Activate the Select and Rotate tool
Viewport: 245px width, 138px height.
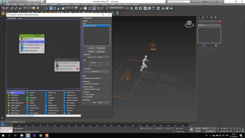tap(55, 8)
